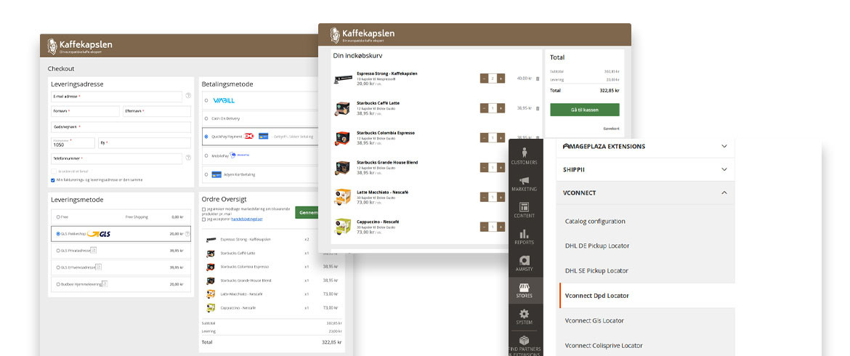Decrease Cappuccino - Nescafé quantity
Viewport: 850px width, 356px height.
(484, 227)
